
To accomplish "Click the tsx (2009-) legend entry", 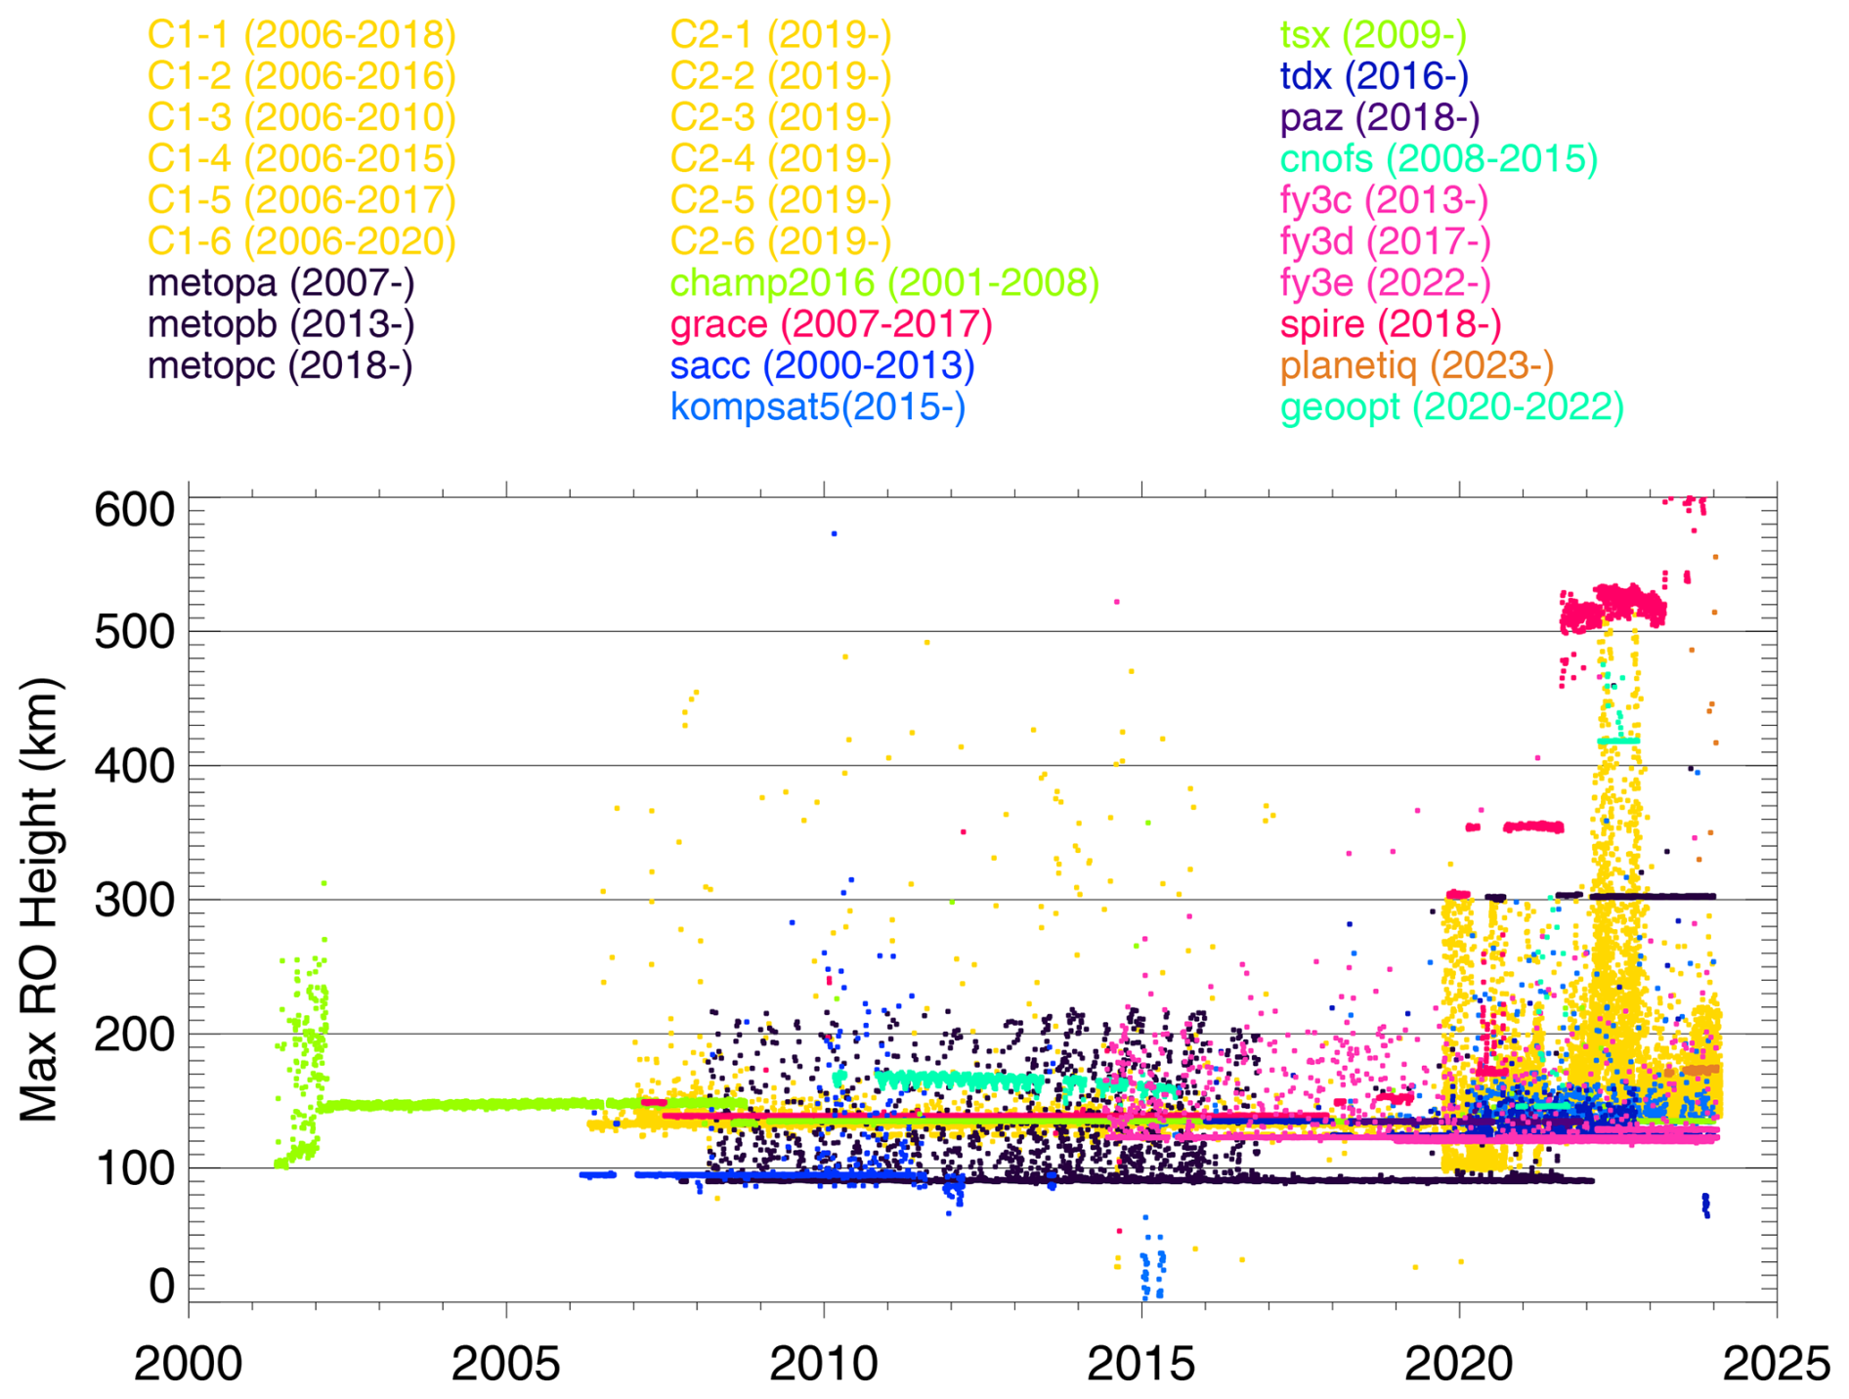I will (1373, 35).
